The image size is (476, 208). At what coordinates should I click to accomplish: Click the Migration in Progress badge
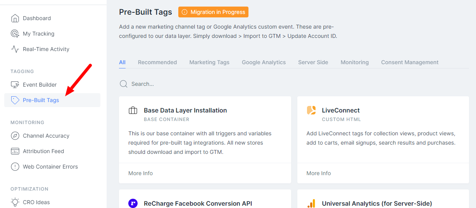click(213, 12)
